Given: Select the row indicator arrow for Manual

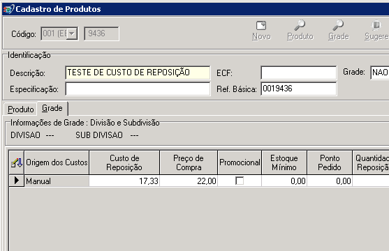Looking at the screenshot, I should click(x=17, y=181).
